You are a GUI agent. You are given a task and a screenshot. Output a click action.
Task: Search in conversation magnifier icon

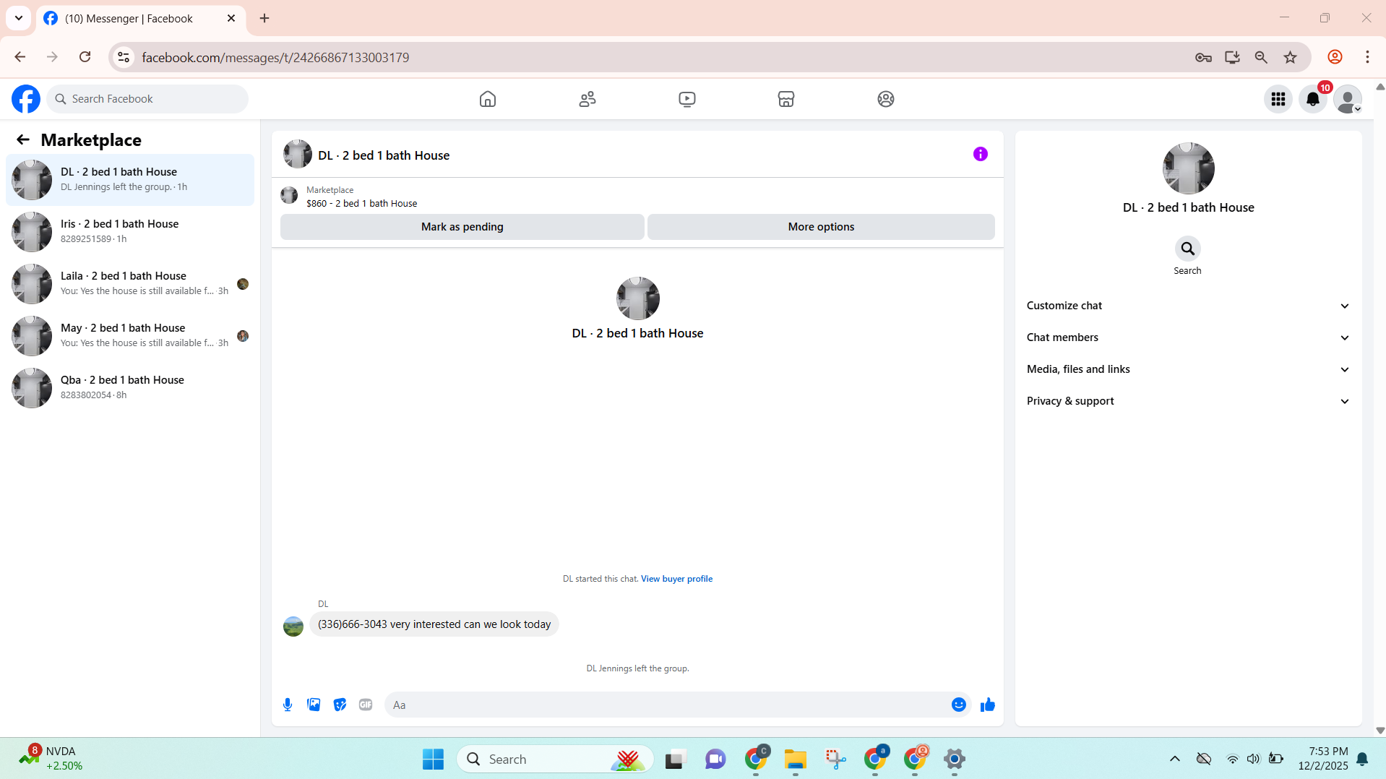coord(1188,249)
